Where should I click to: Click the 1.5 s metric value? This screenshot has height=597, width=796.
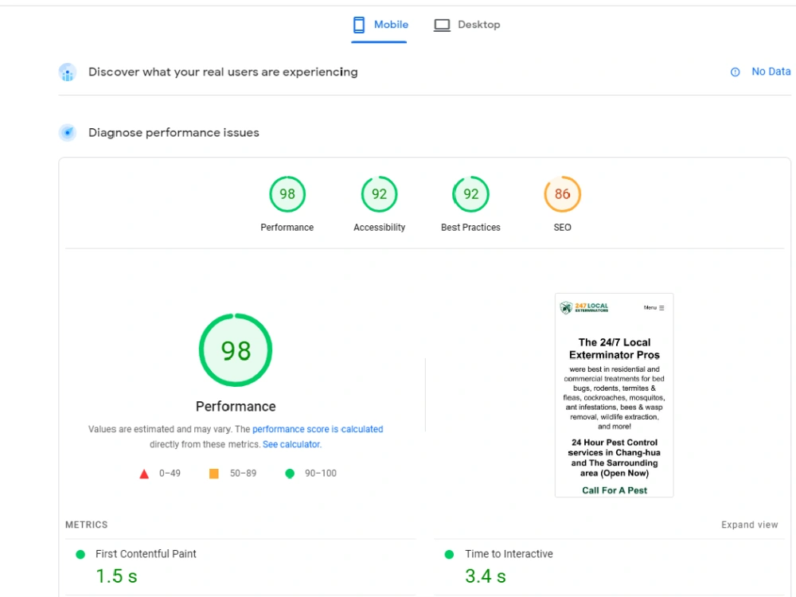(x=117, y=576)
